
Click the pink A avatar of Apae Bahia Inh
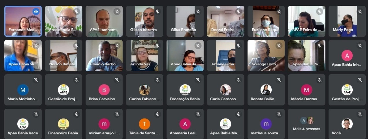click(x=347, y=55)
